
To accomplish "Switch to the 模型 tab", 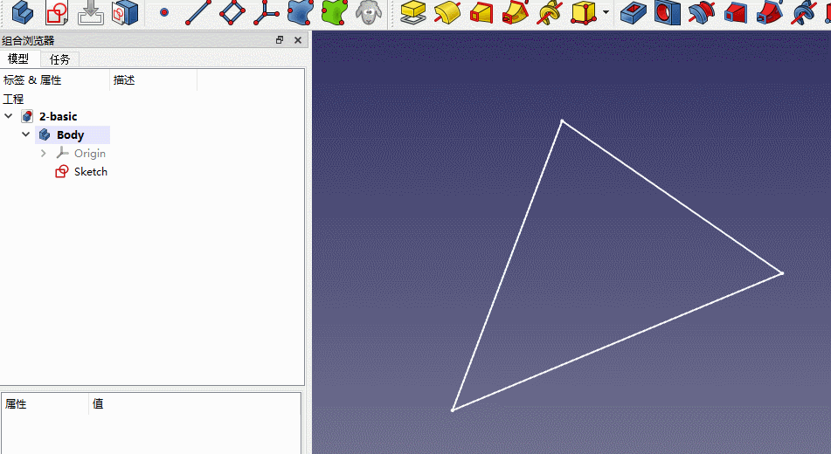I will (x=18, y=59).
